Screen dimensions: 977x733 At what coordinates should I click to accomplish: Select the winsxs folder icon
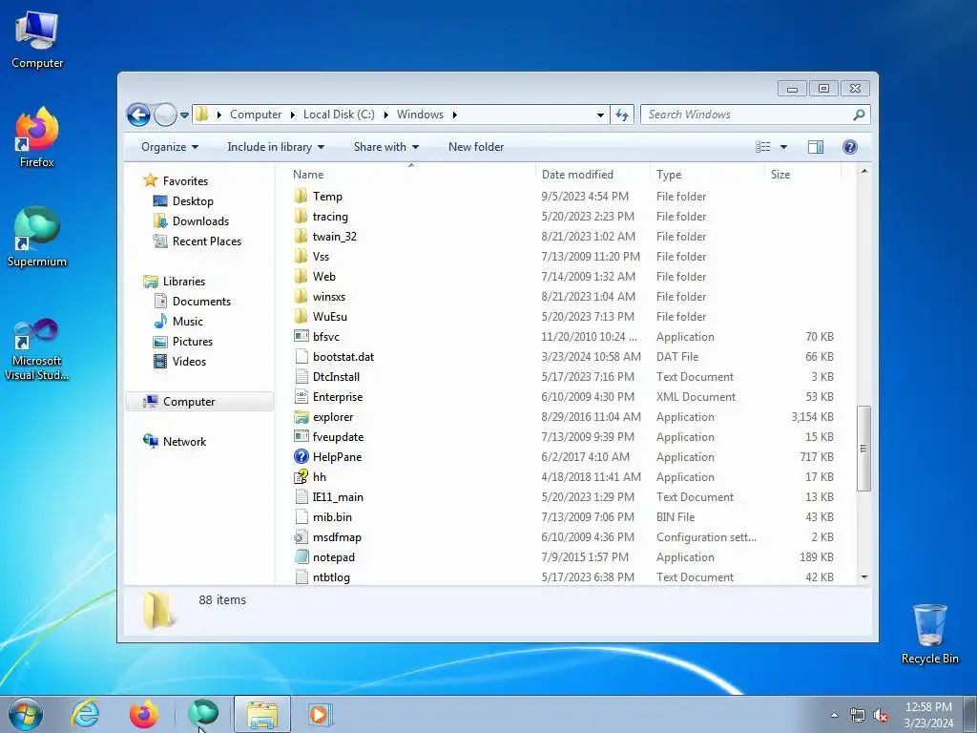click(x=301, y=297)
